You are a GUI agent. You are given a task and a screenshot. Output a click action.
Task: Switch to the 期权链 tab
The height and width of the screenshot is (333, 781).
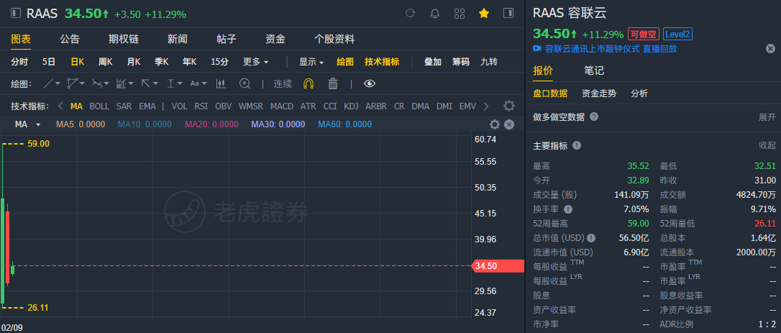(x=124, y=39)
